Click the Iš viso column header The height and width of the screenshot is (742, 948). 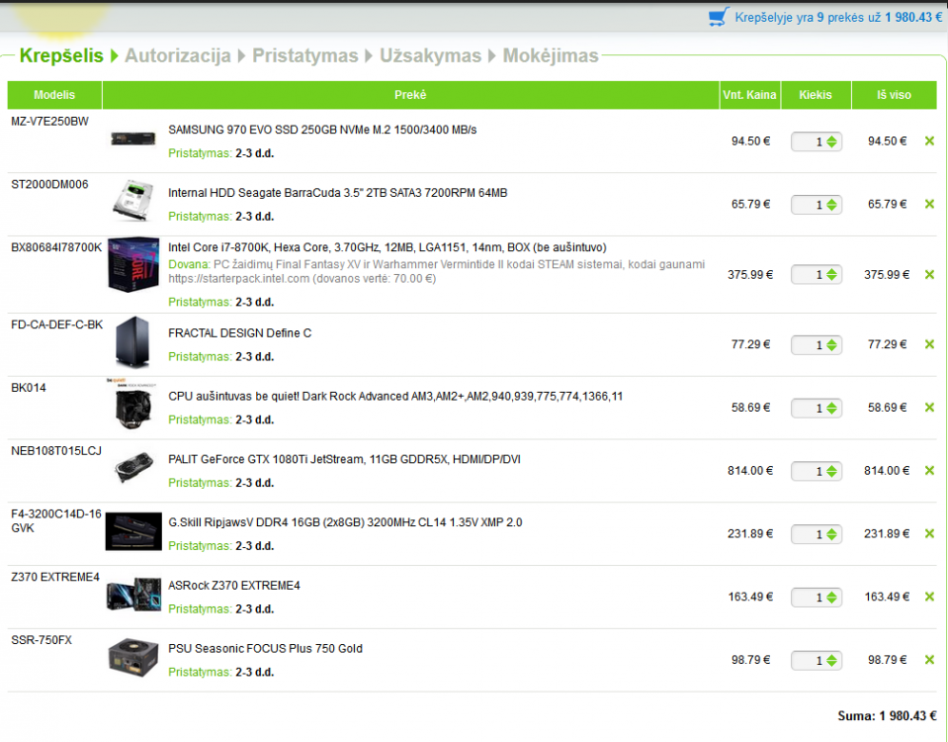(895, 95)
